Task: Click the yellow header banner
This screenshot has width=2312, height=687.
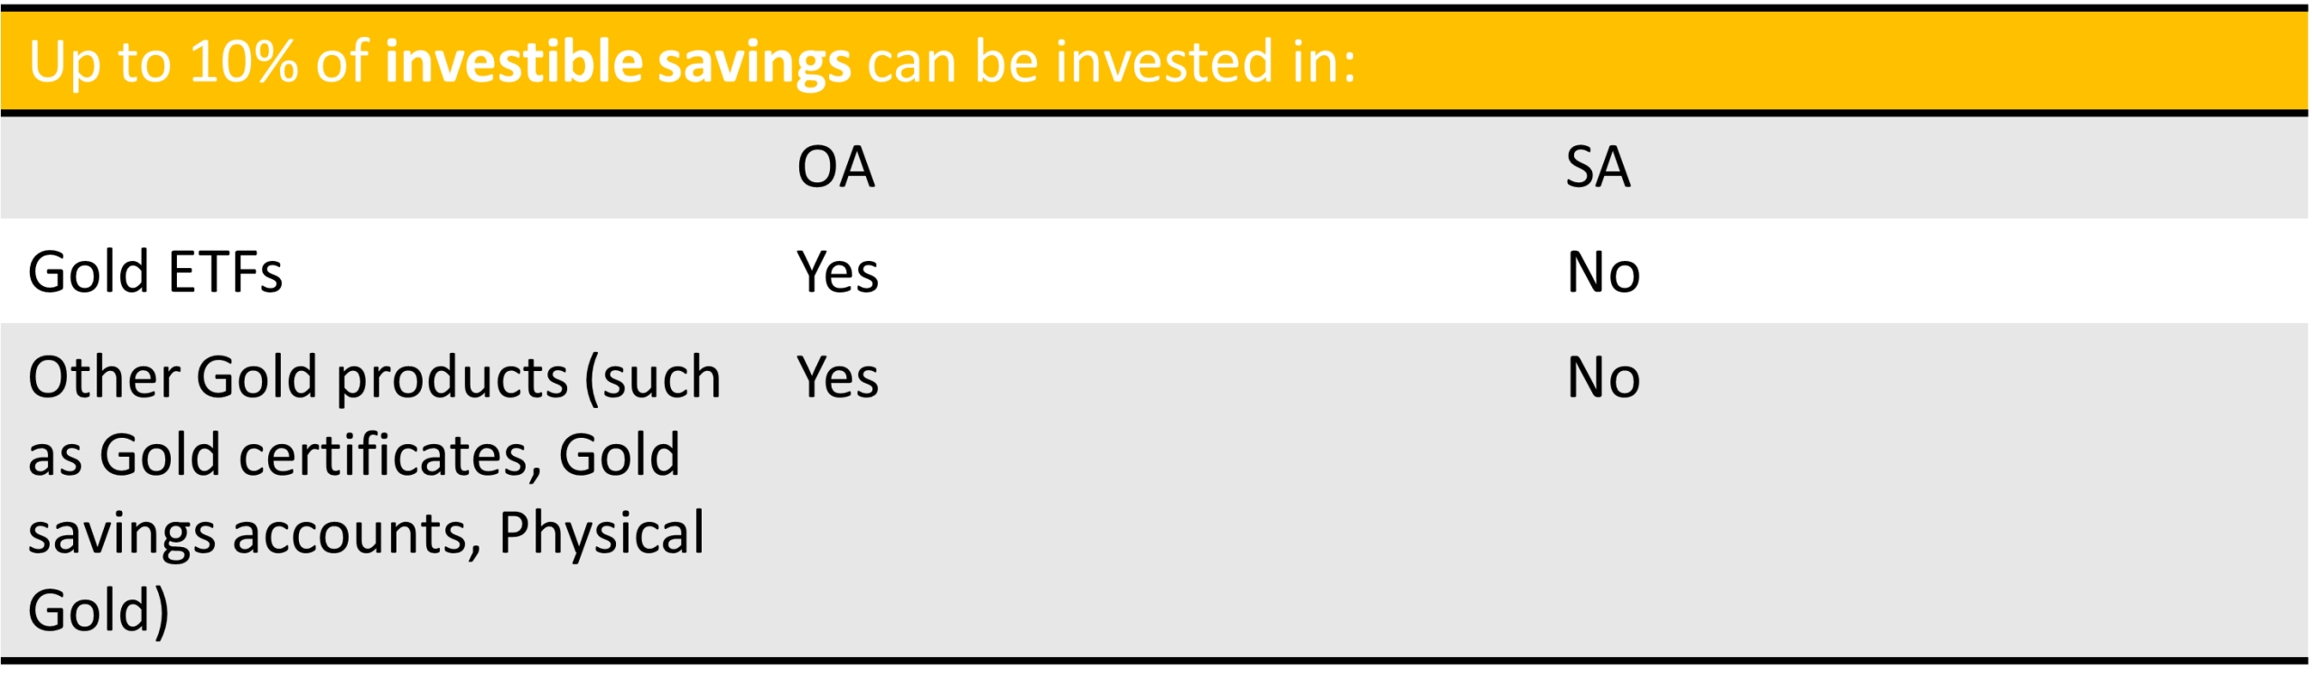Action: [x=1154, y=60]
